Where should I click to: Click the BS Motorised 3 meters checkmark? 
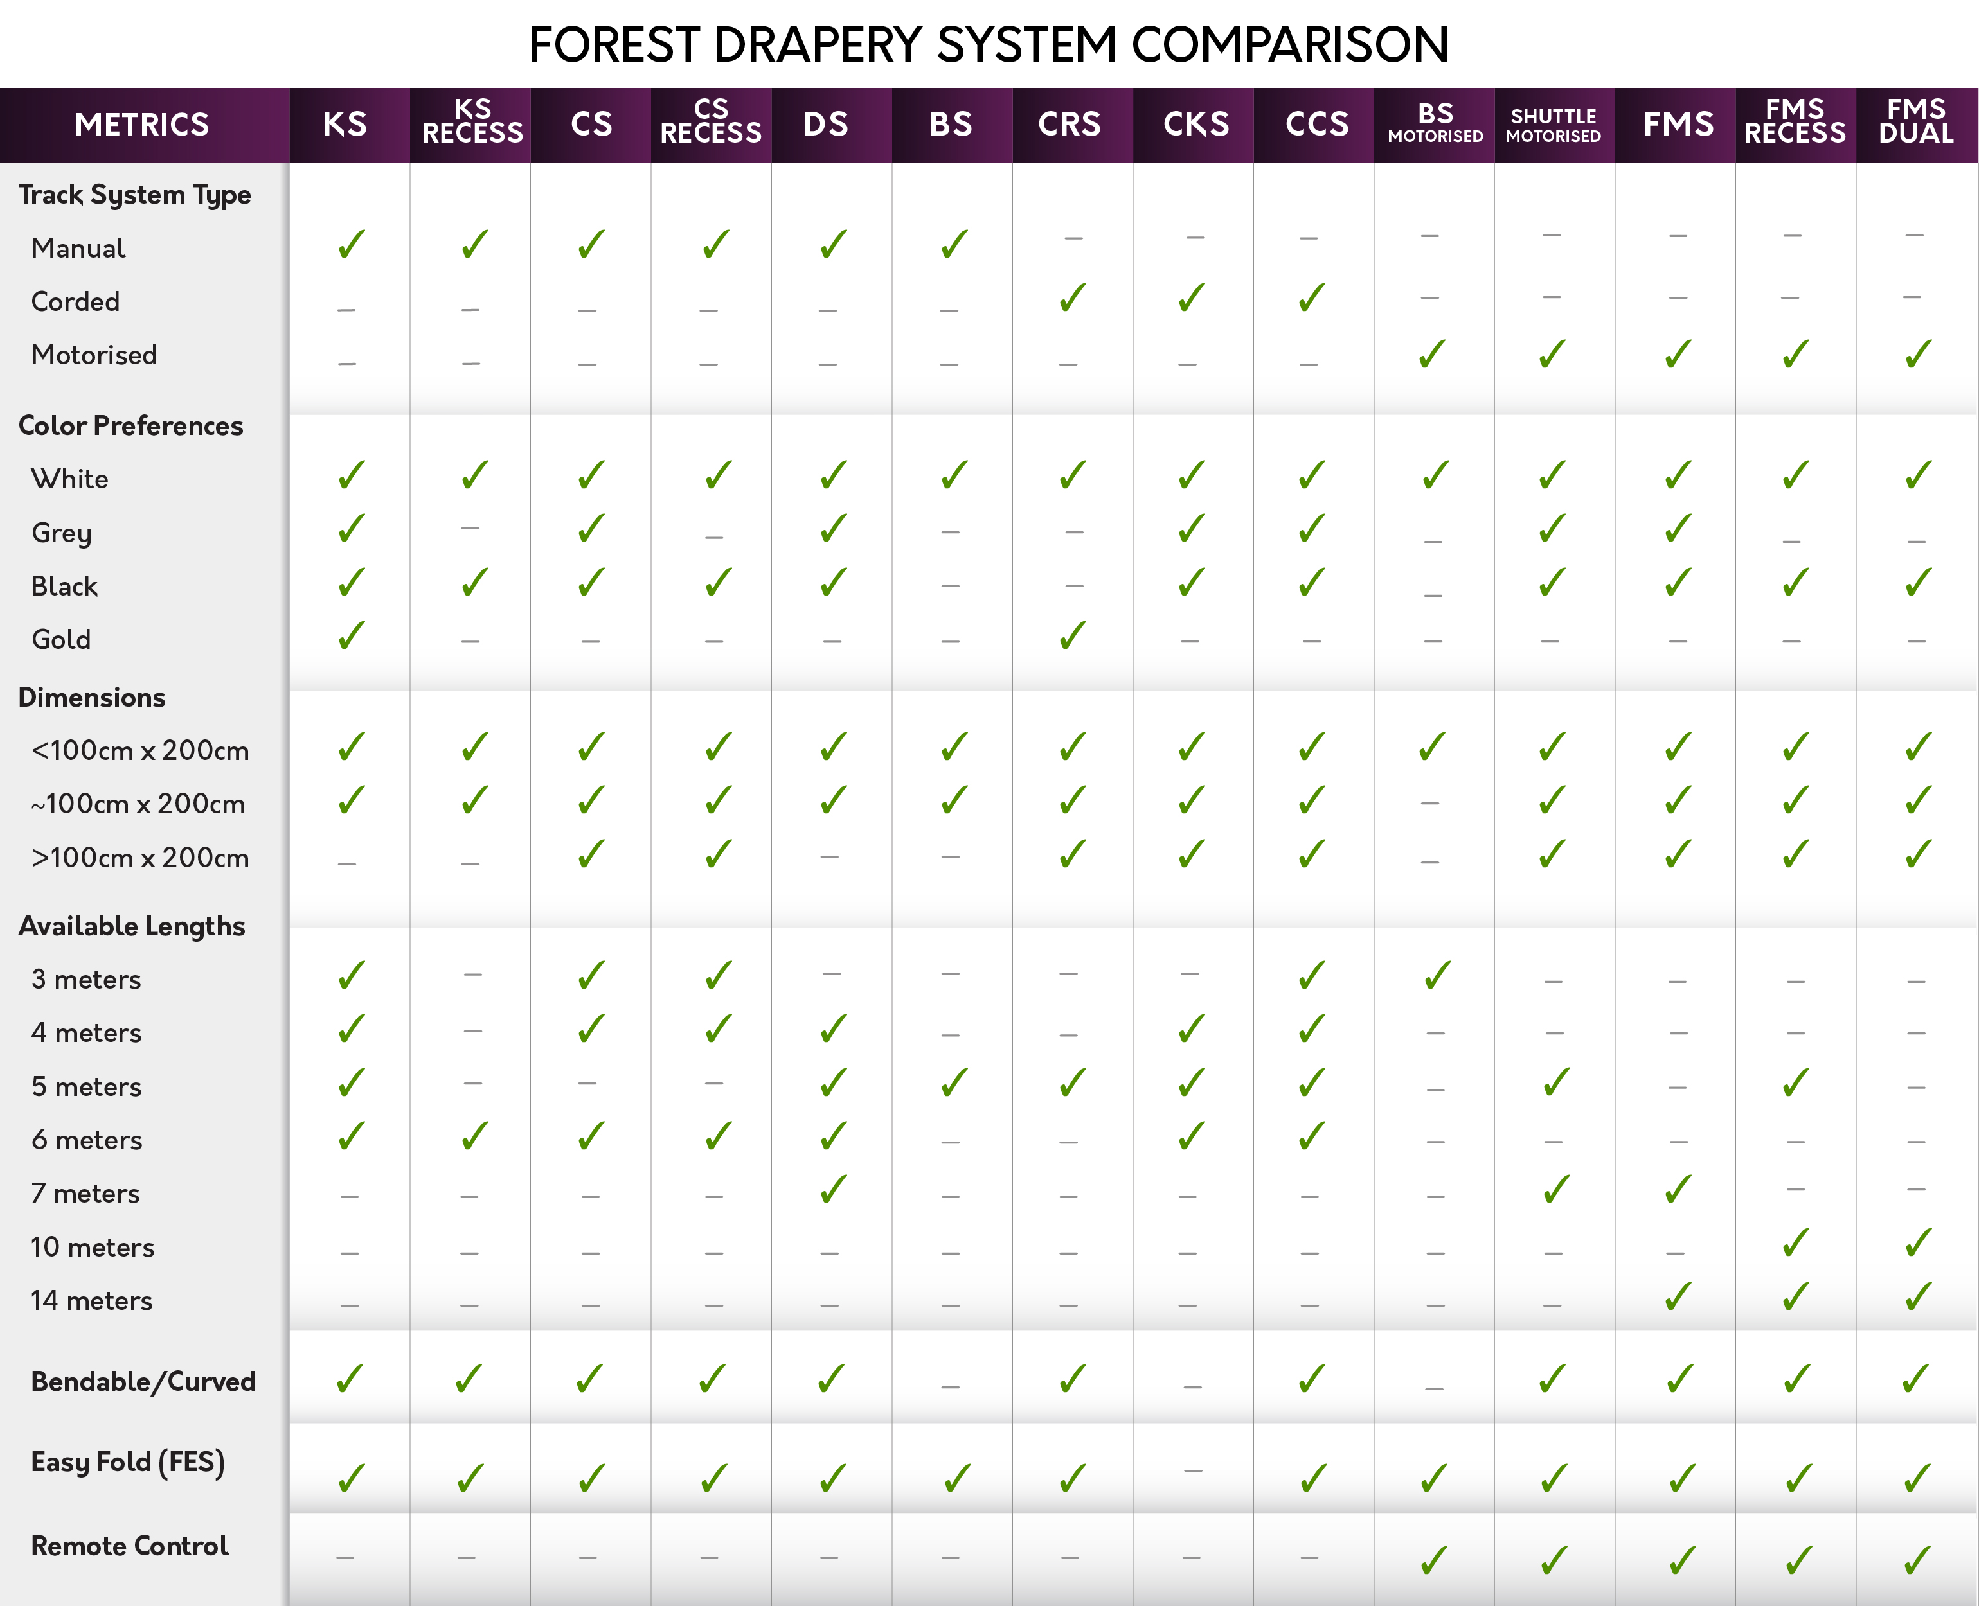1437,976
